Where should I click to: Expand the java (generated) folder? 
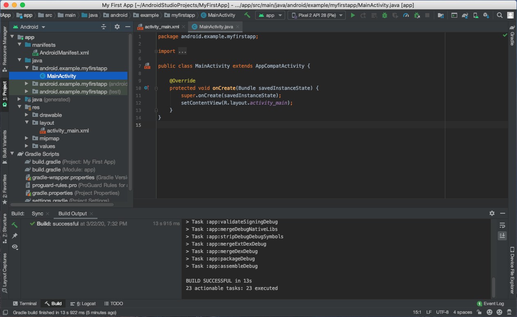(x=19, y=100)
